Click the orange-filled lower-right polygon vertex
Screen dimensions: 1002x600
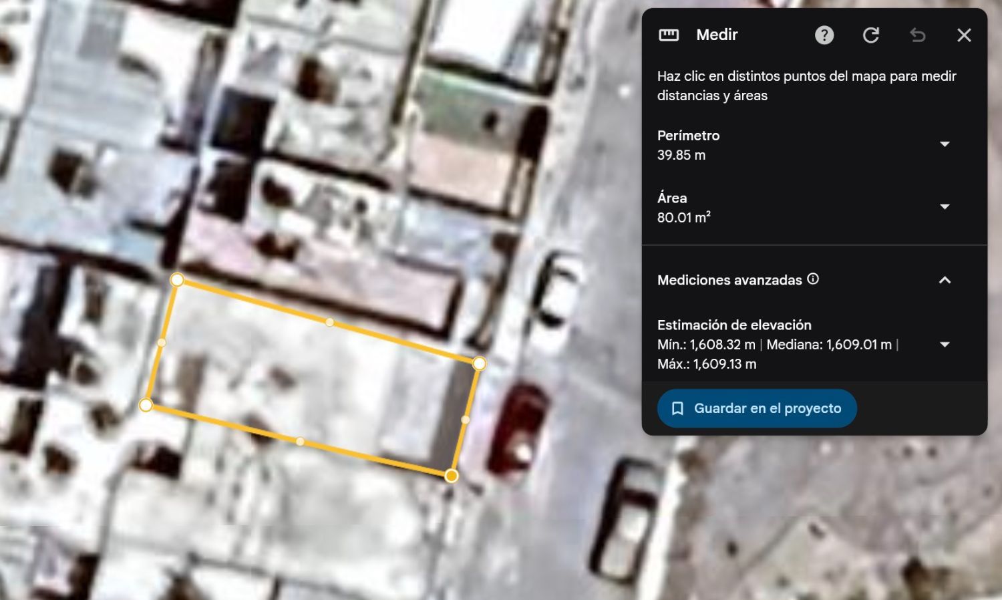click(x=452, y=476)
